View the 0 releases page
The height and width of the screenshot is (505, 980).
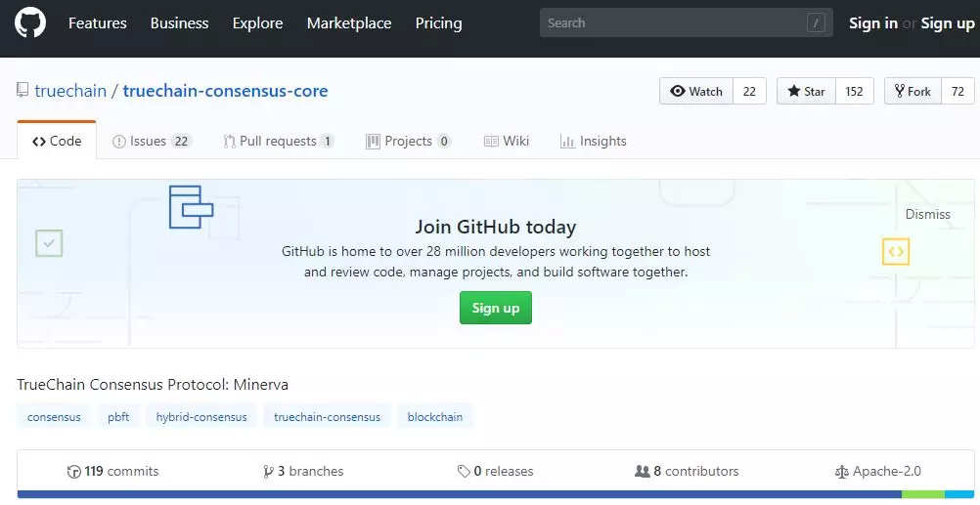pyautogui.click(x=495, y=471)
